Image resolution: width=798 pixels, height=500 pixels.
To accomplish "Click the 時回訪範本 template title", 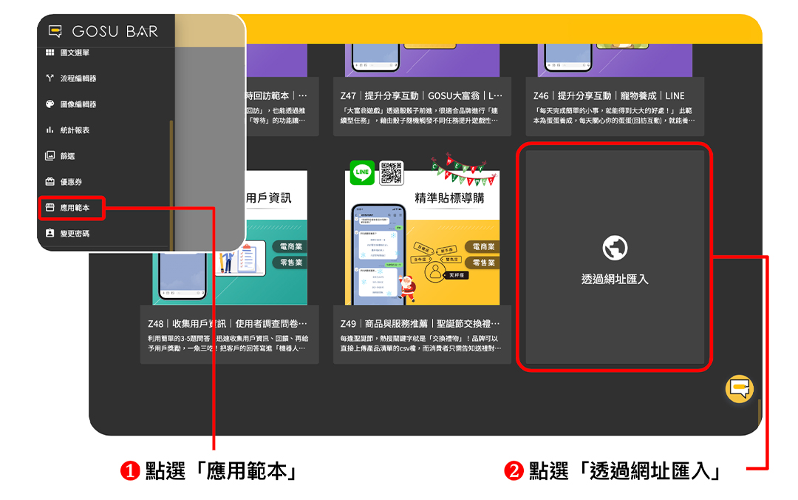I will click(x=276, y=96).
